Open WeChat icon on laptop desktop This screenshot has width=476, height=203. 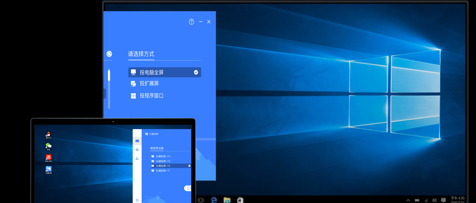pyautogui.click(x=48, y=147)
